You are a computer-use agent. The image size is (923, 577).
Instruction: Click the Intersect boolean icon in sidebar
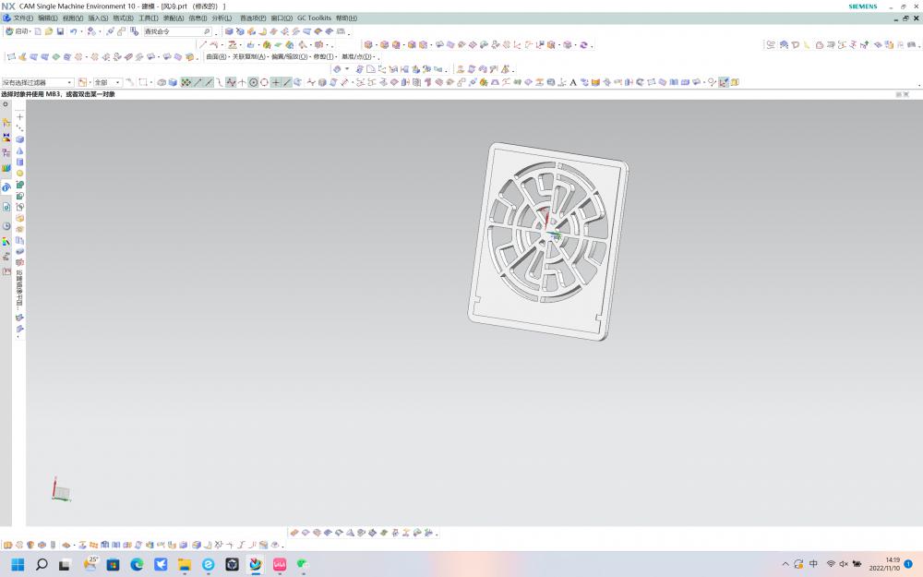pos(19,207)
